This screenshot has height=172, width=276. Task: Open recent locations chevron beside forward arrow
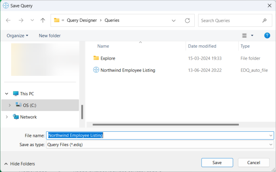(32, 20)
